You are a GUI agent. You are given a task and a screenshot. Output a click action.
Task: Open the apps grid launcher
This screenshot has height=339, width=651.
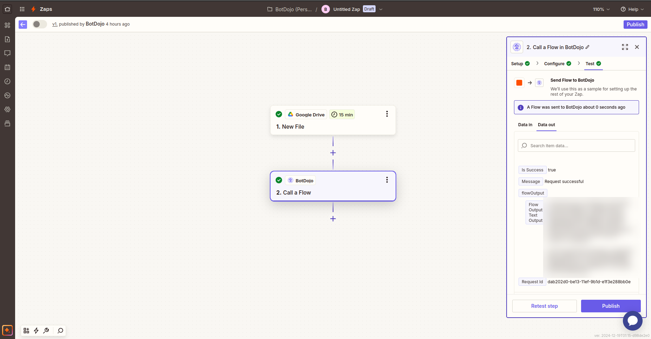22,9
